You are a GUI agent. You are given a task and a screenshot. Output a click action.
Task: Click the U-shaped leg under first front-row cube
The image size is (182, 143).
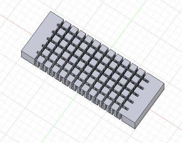[x=40, y=65]
